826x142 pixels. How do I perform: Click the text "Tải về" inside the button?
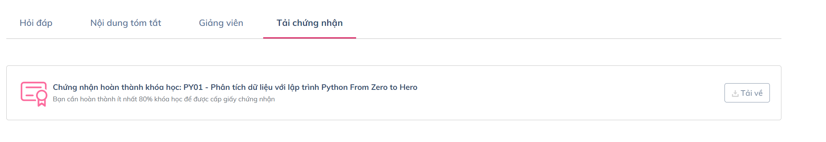[751, 93]
